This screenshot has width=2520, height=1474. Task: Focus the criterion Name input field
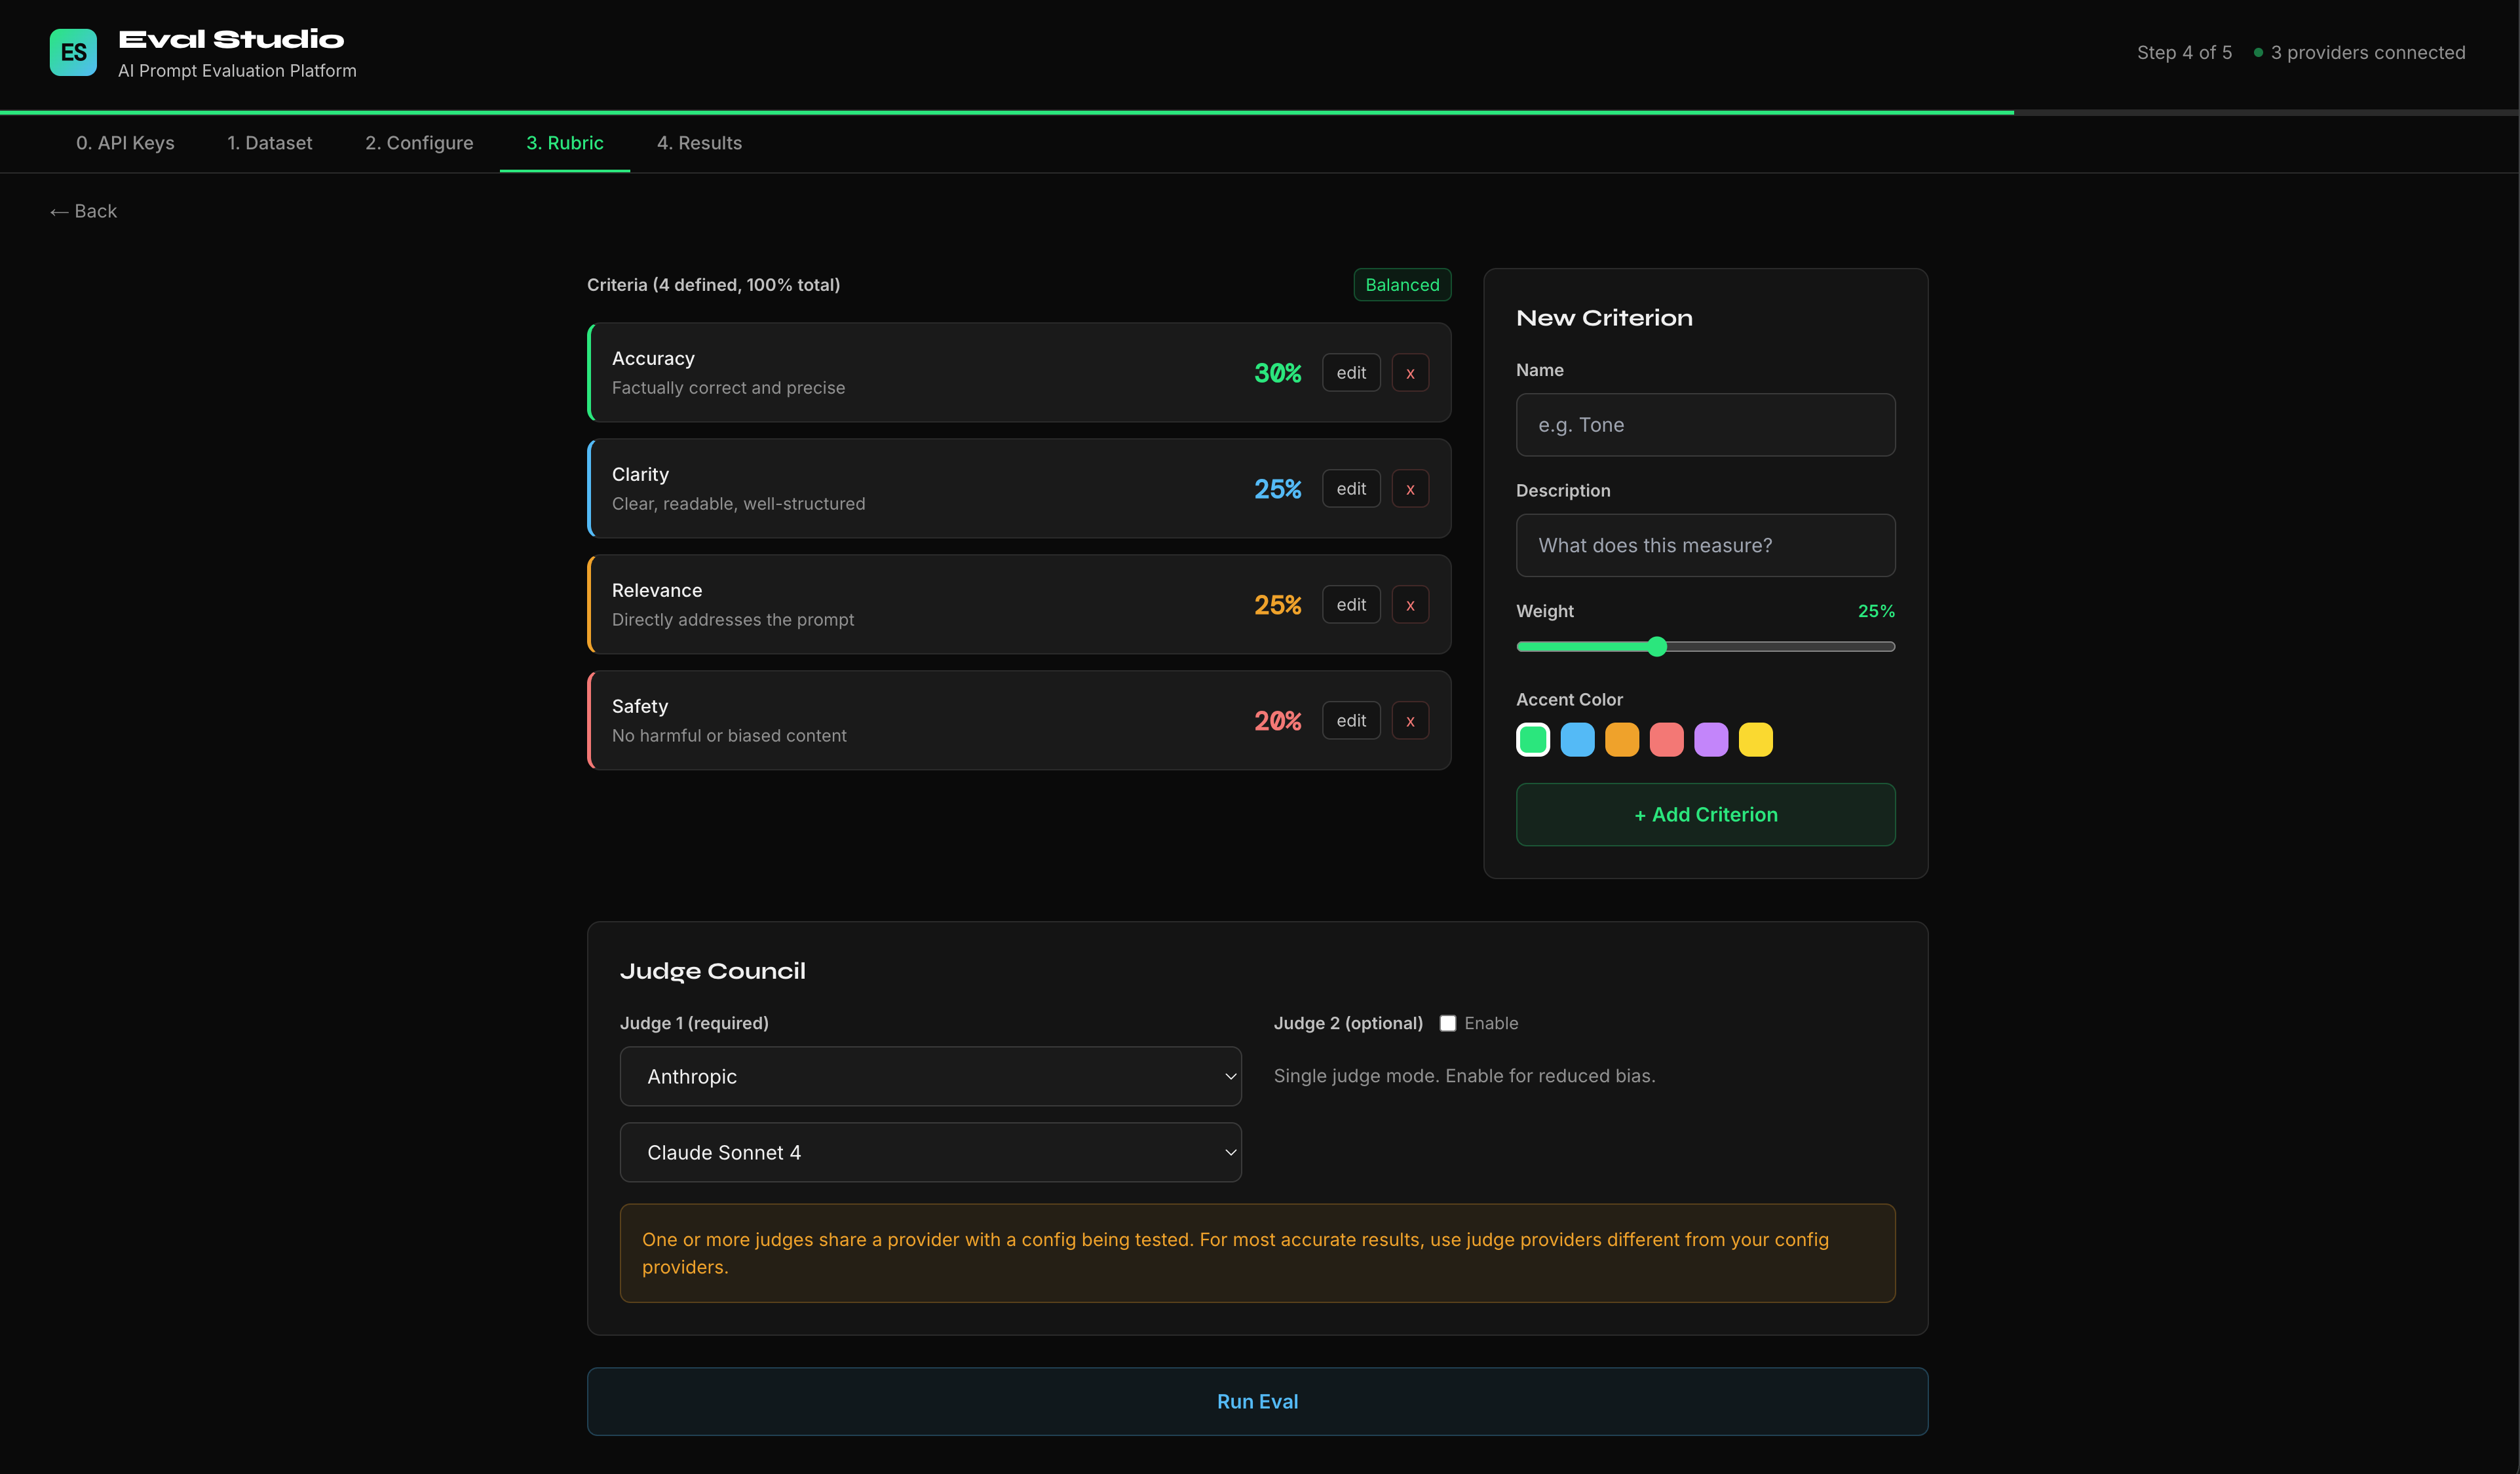click(x=1705, y=425)
